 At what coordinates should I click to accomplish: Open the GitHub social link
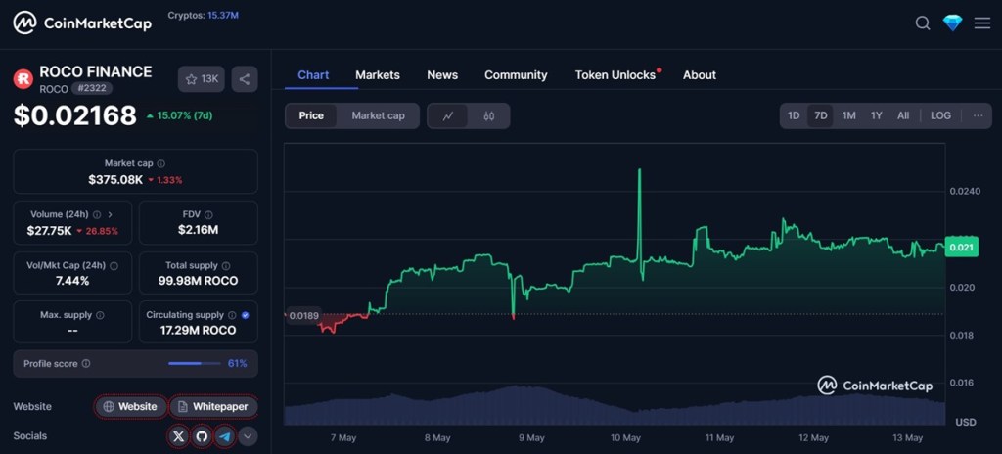coord(202,436)
